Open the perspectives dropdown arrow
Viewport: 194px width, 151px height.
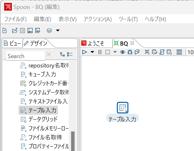point(58,31)
